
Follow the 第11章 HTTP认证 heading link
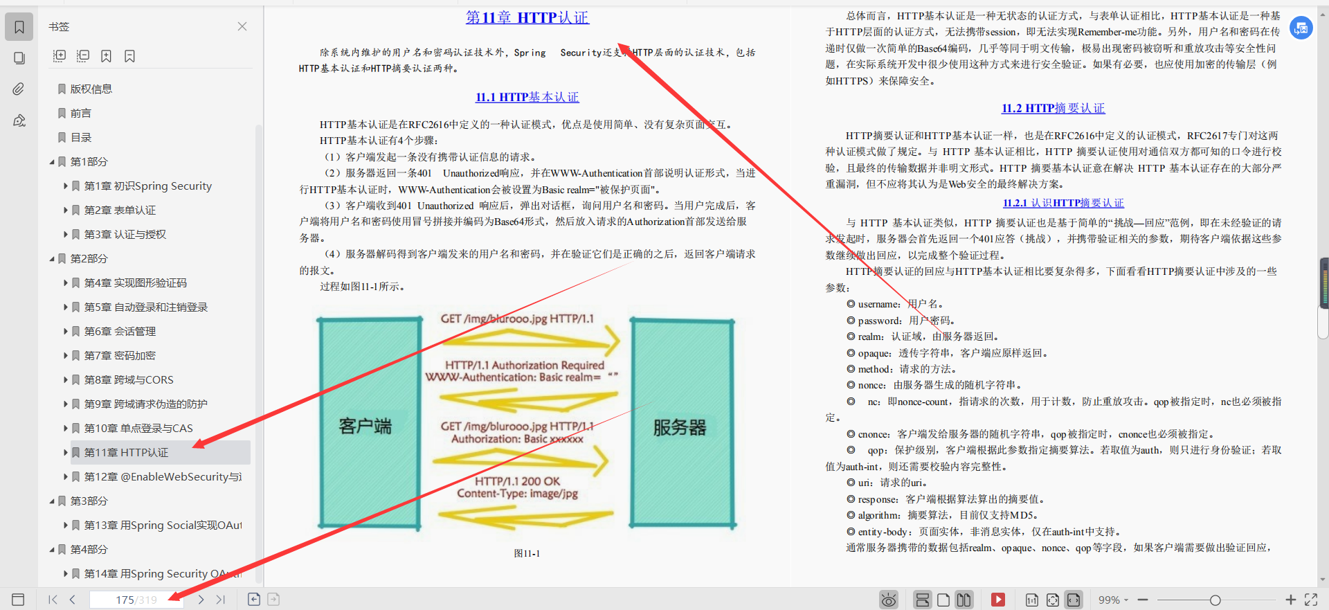[x=527, y=17]
